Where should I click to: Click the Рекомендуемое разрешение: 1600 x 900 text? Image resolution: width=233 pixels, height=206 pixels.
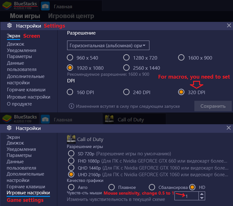108,74
